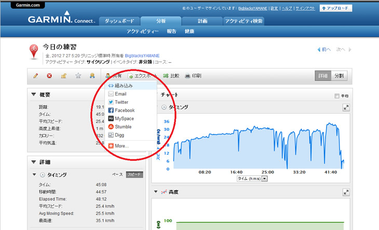Open the エクスポート export menu
379x230 pixels.
click(143, 76)
